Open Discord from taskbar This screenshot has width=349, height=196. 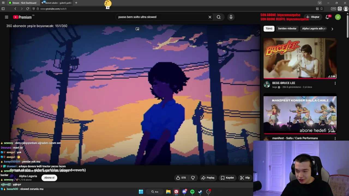coord(184,192)
